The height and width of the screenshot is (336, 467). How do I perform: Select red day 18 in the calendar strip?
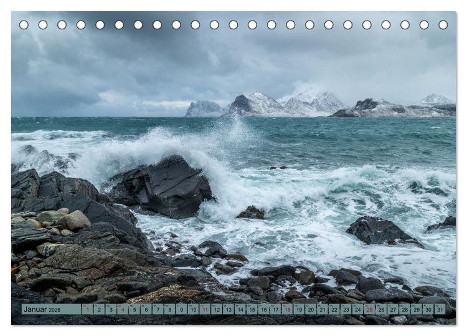[x=288, y=309]
